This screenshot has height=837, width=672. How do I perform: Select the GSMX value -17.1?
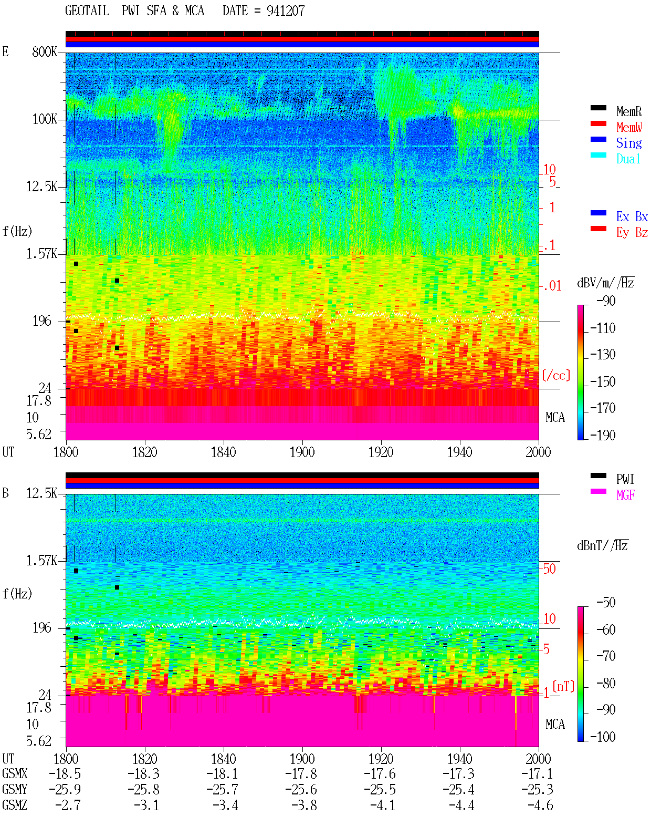pyautogui.click(x=537, y=773)
